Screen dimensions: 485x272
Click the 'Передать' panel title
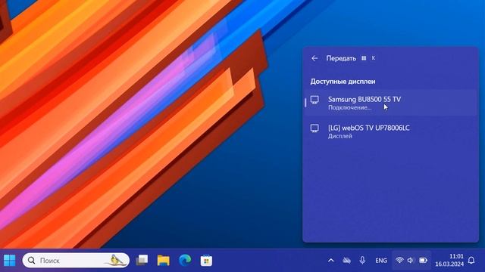tap(341, 58)
